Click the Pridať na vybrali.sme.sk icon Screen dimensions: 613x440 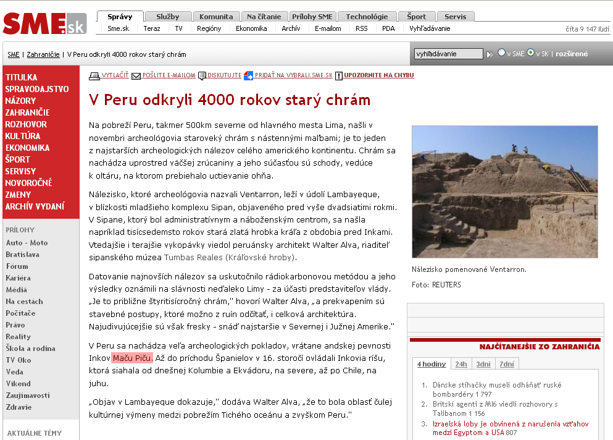(x=248, y=76)
